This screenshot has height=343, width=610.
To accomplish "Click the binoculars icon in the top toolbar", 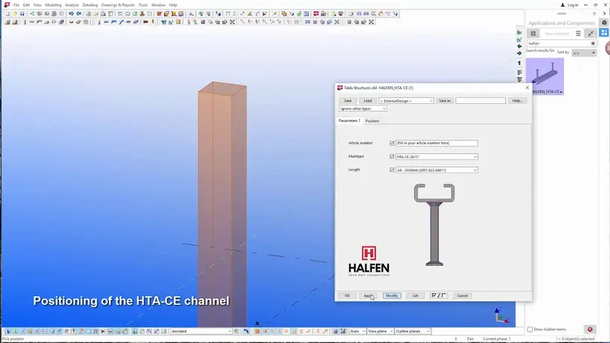I will point(324,13).
